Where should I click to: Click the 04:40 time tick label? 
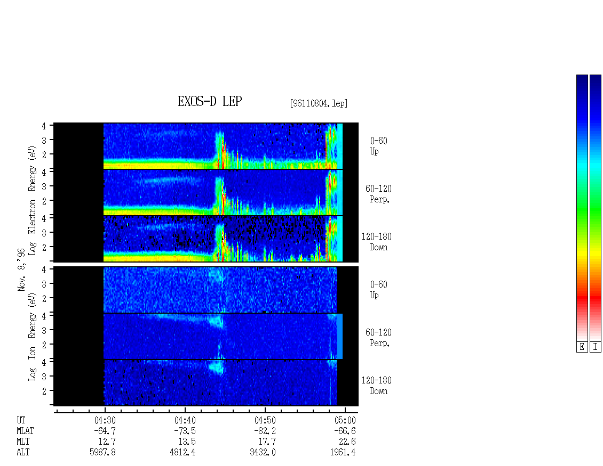click(x=185, y=420)
